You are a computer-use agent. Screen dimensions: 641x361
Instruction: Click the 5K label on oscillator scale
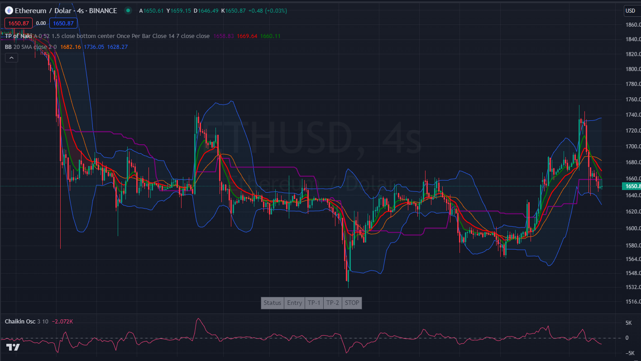629,323
